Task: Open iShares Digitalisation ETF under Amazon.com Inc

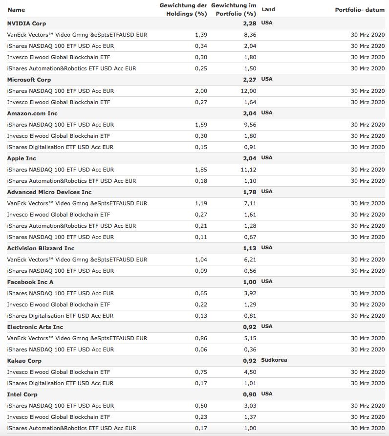Action: coord(60,147)
